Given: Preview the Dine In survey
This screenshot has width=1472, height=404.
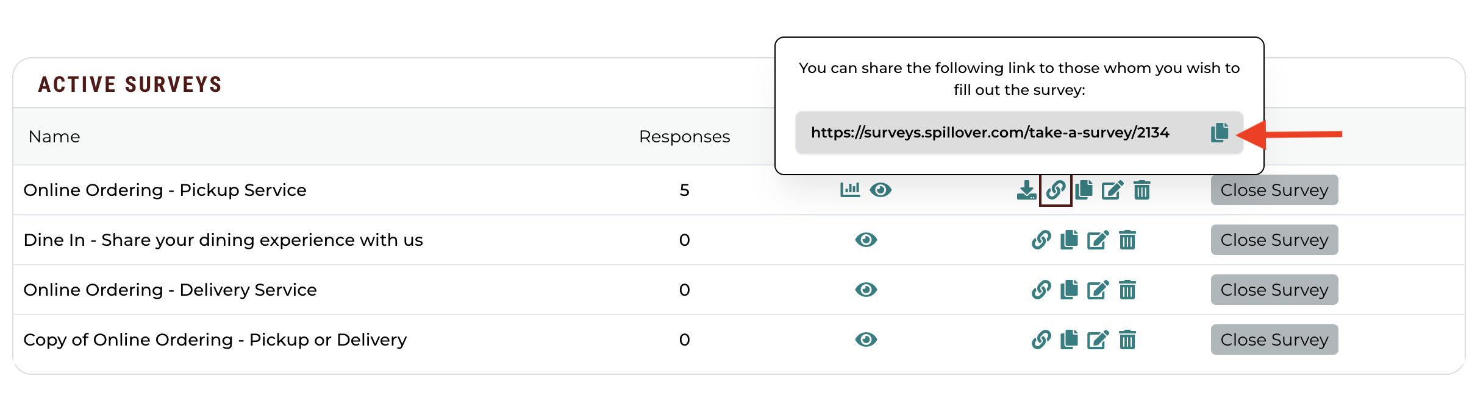Looking at the screenshot, I should (x=866, y=240).
